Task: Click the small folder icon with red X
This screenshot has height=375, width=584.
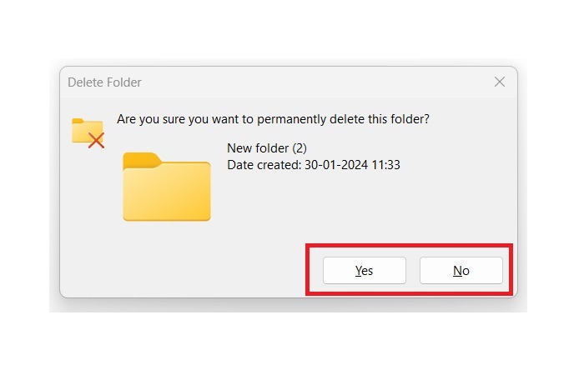Action: (x=88, y=132)
